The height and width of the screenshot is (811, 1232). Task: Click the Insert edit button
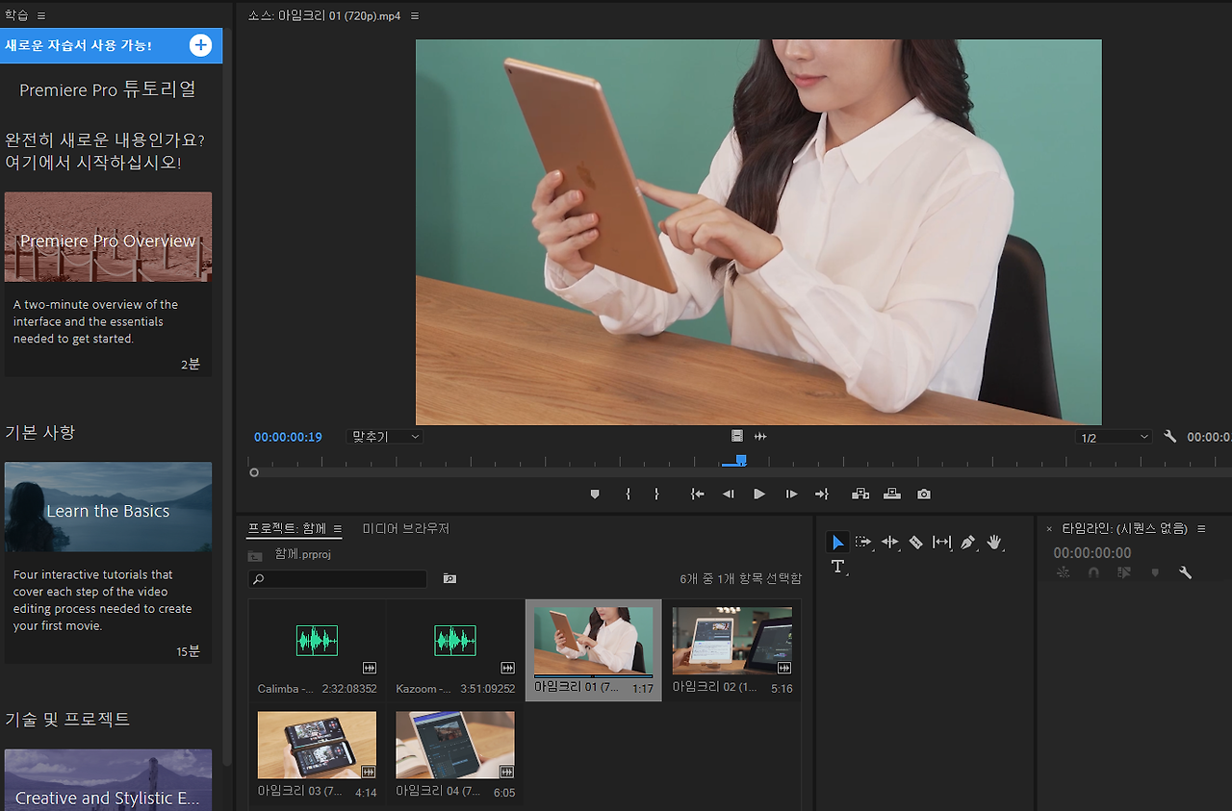point(860,494)
